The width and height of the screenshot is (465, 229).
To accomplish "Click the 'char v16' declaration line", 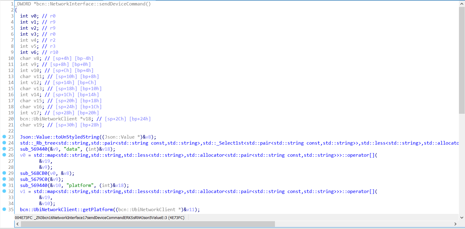I will pos(61,107).
